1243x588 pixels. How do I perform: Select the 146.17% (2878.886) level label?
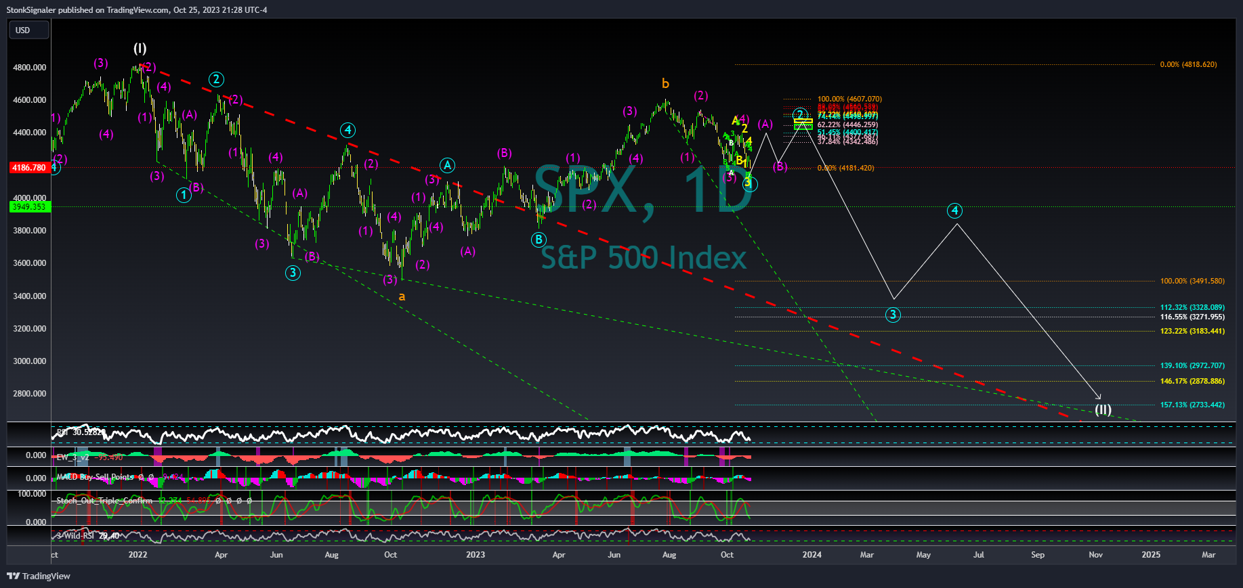pos(1192,382)
